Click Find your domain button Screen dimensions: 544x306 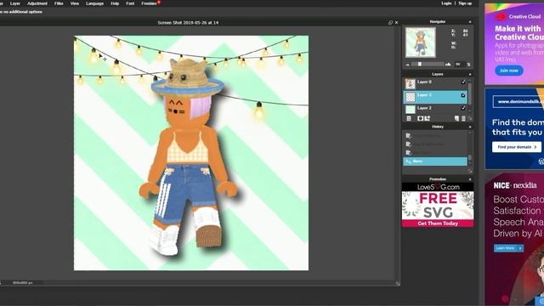click(x=517, y=147)
